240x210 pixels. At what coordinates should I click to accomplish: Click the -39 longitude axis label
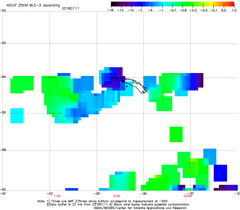[x=97, y=194]
